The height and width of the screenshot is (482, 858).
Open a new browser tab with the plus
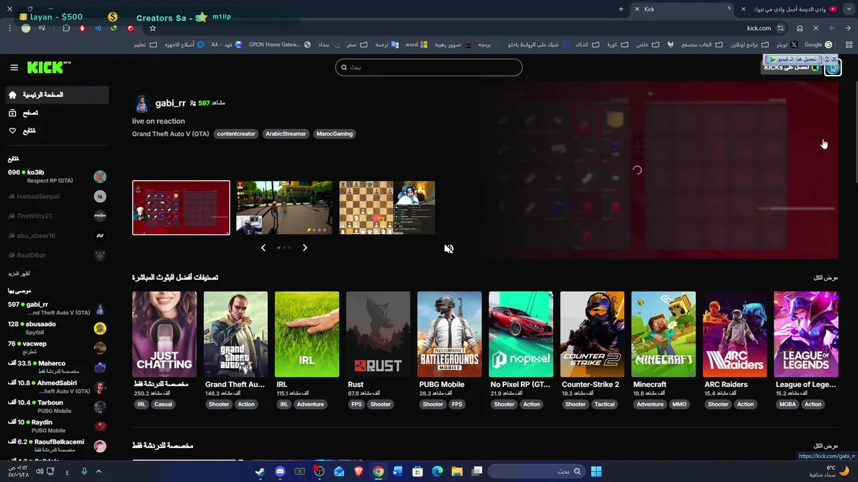click(621, 9)
